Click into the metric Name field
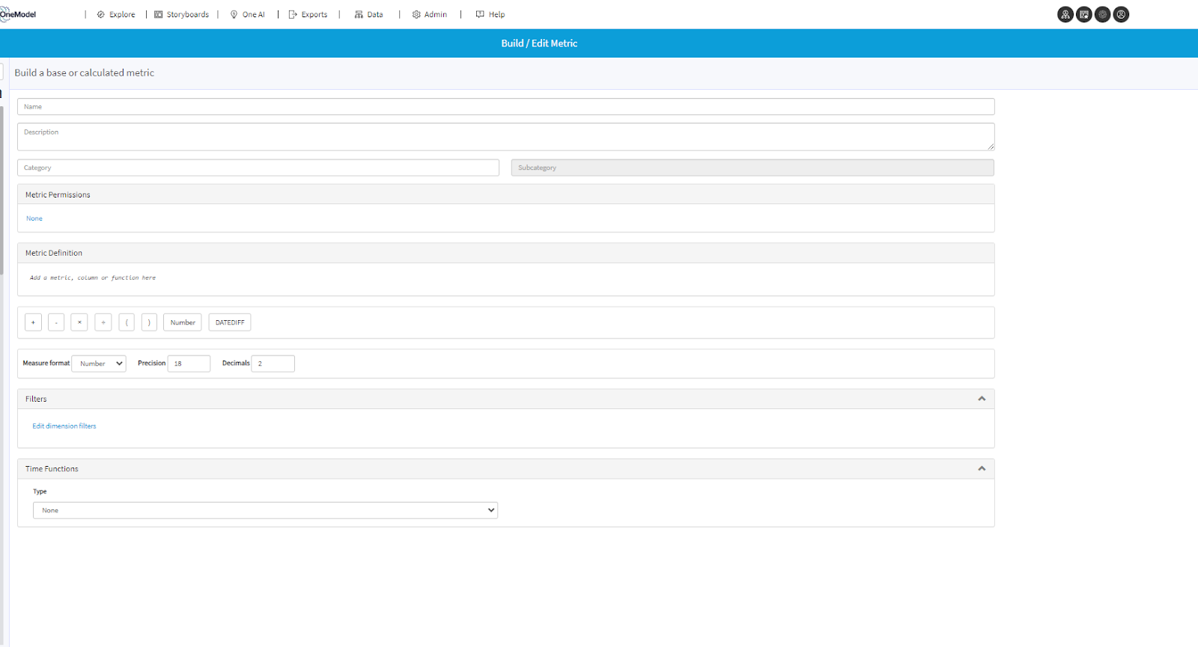Screen dimensions: 1198x647 (505, 107)
